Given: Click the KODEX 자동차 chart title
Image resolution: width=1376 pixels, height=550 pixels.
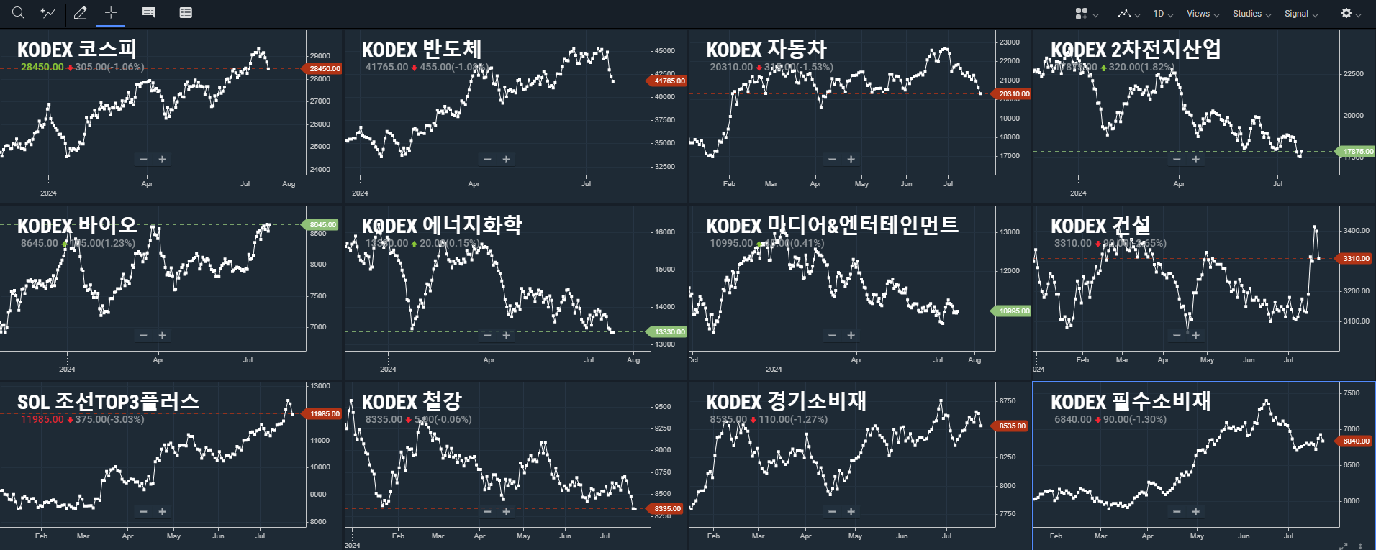Looking at the screenshot, I should point(766,50).
